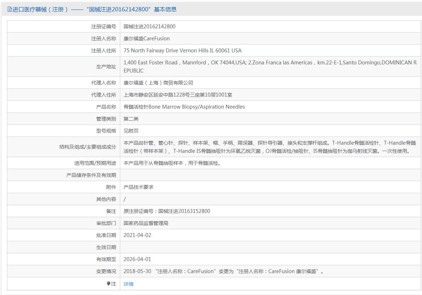This screenshot has width=422, height=295.
Task: Select product name 骨髓活检针Bone Marrow Biopsy/Aspiration Needles
Action: click(184, 107)
